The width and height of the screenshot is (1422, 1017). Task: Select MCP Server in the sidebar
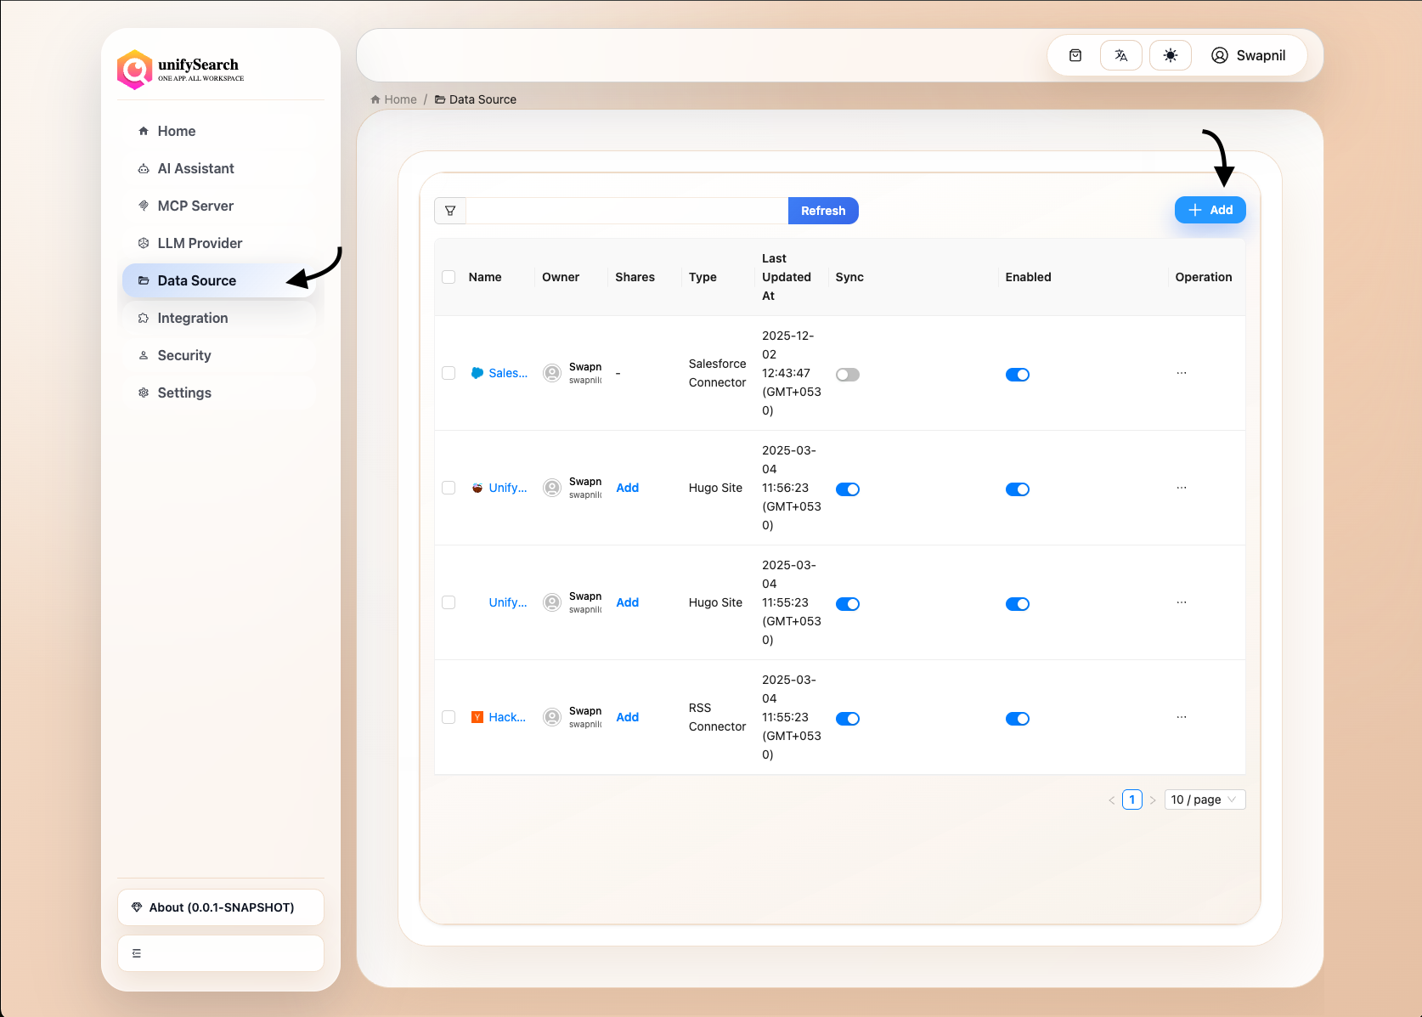pyautogui.click(x=195, y=206)
